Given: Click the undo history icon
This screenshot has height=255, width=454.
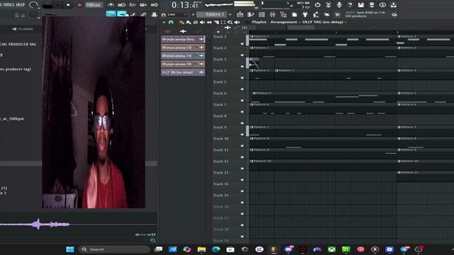Looking at the screenshot, I should coord(318,5).
